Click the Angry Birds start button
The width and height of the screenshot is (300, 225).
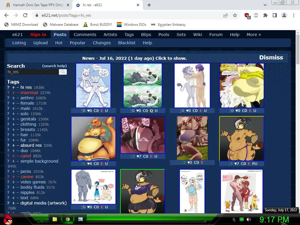click(x=8, y=219)
